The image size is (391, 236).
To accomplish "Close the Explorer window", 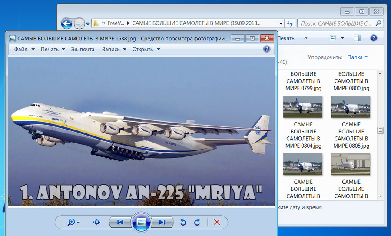I will pyautogui.click(x=377, y=12).
